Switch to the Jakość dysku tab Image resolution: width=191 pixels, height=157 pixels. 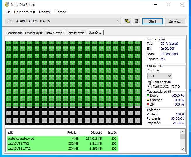[x=76, y=33]
